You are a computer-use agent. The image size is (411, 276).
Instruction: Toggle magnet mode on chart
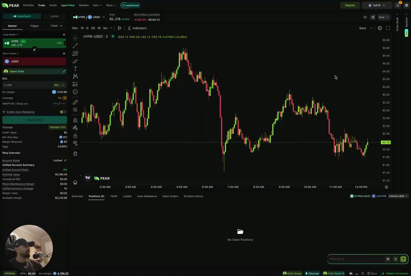(x=75, y=120)
